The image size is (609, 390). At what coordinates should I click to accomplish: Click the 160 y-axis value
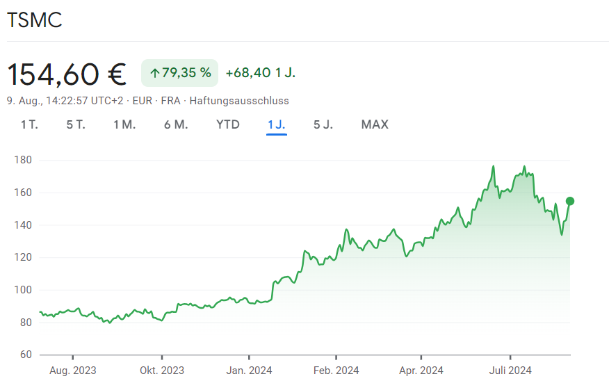(x=23, y=193)
